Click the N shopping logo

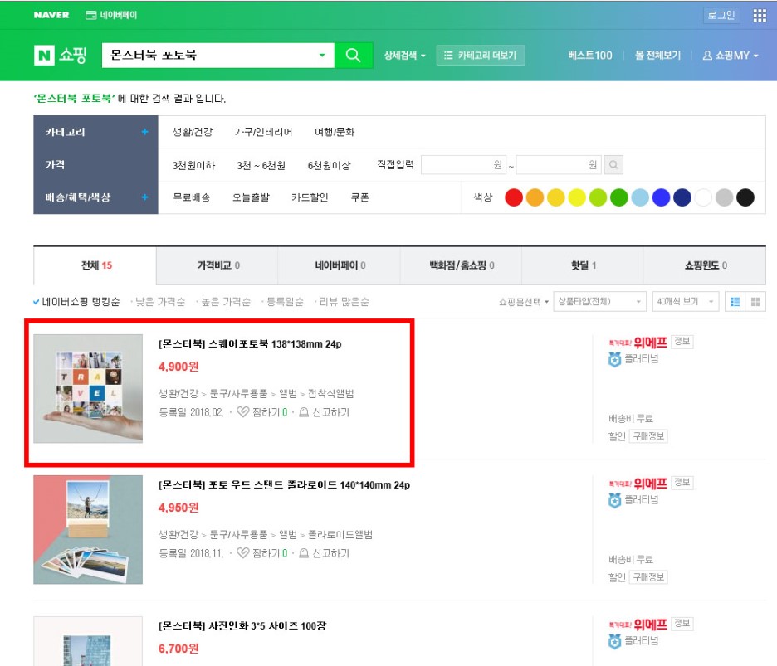coord(60,55)
